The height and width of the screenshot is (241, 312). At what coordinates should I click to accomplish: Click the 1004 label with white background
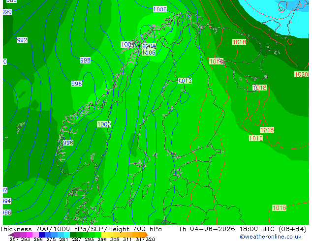(x=127, y=45)
